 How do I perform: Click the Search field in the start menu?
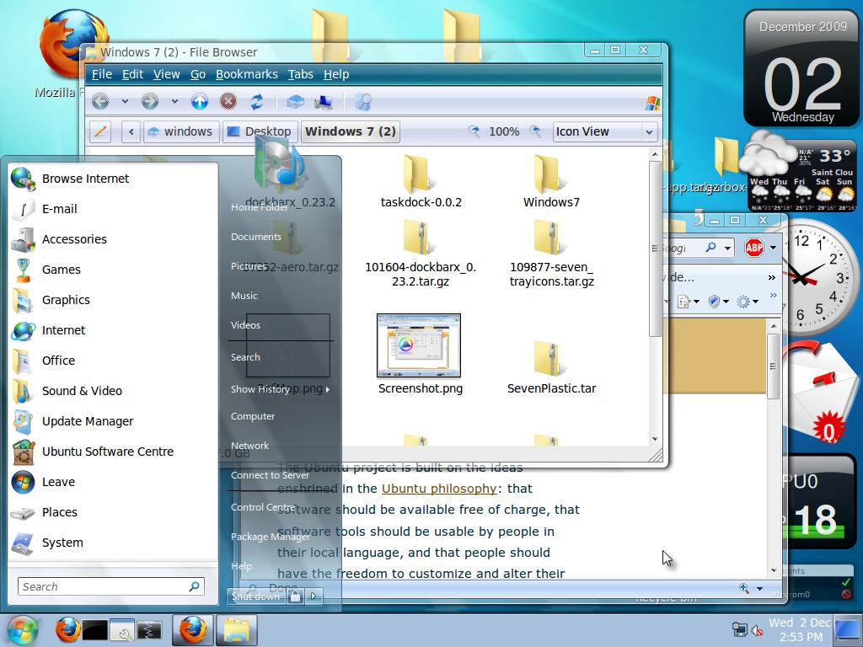click(x=110, y=586)
